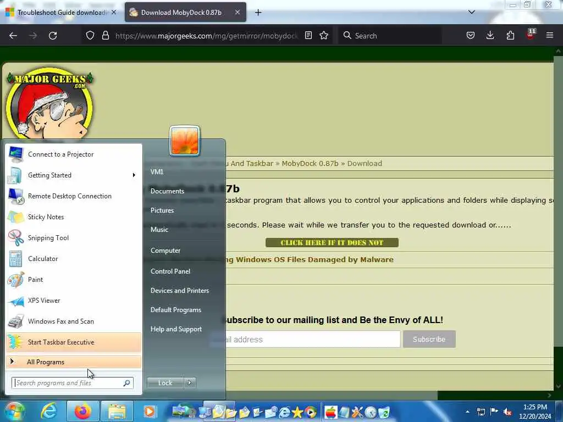Launch Windows Fax and Scan
The image size is (563, 422).
click(74, 321)
